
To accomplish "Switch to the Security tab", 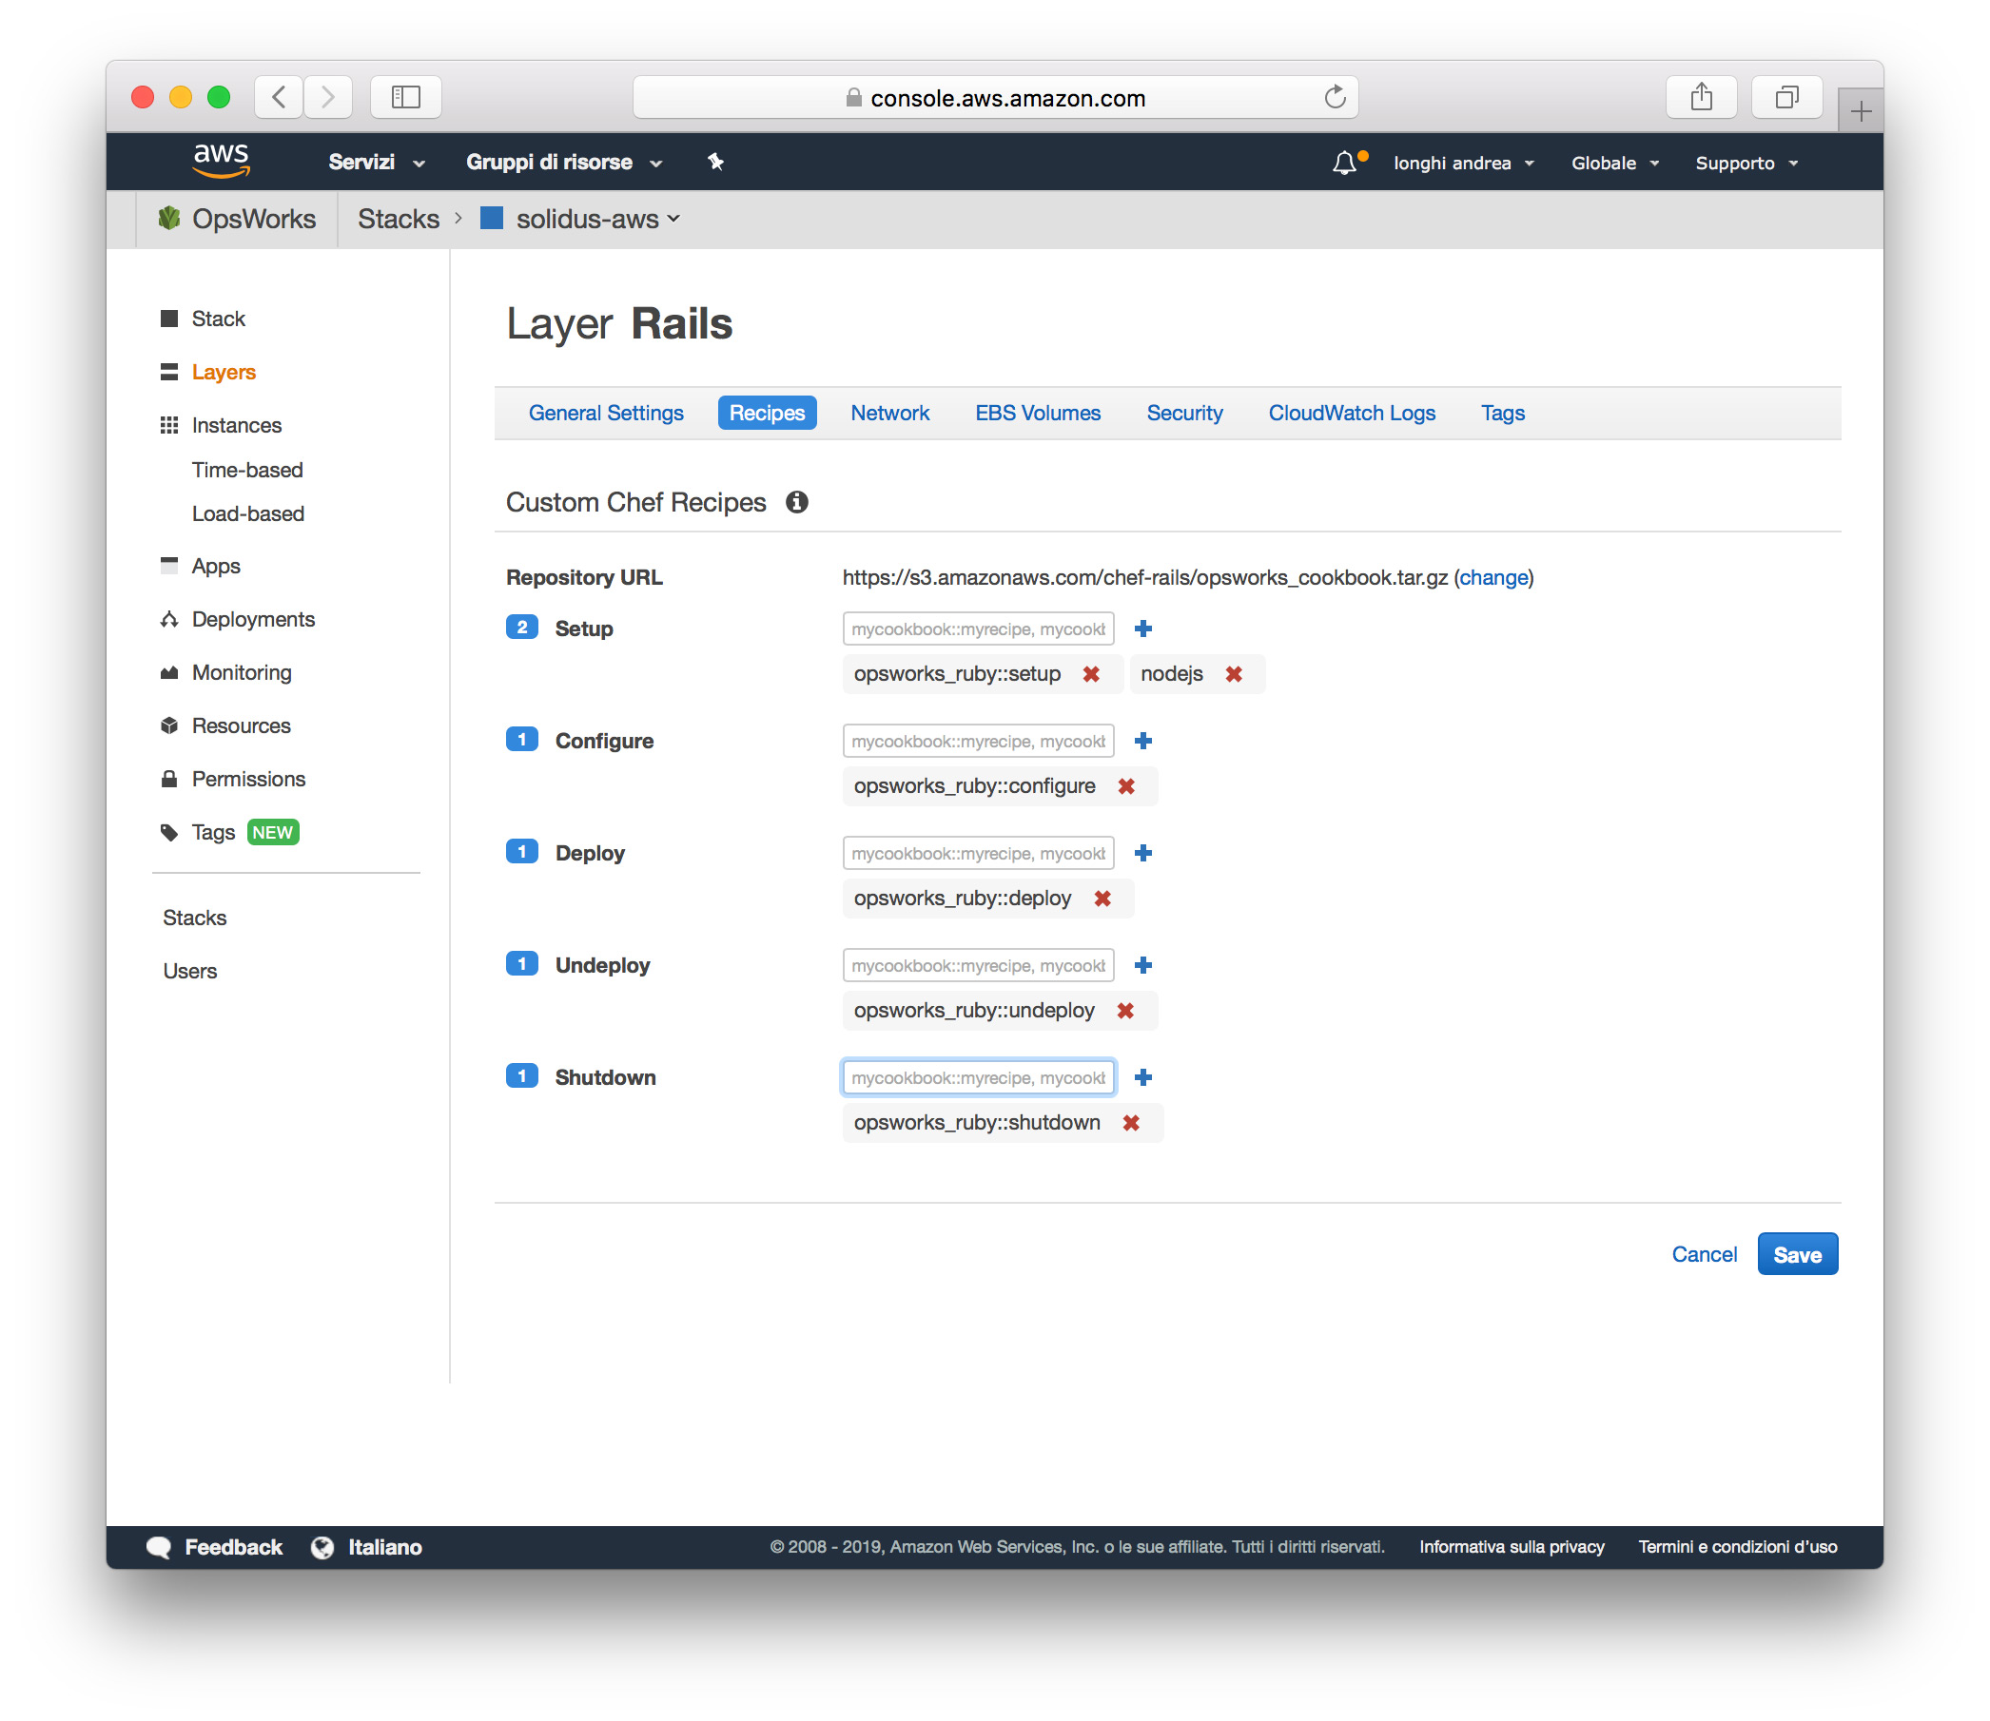I will [x=1185, y=413].
